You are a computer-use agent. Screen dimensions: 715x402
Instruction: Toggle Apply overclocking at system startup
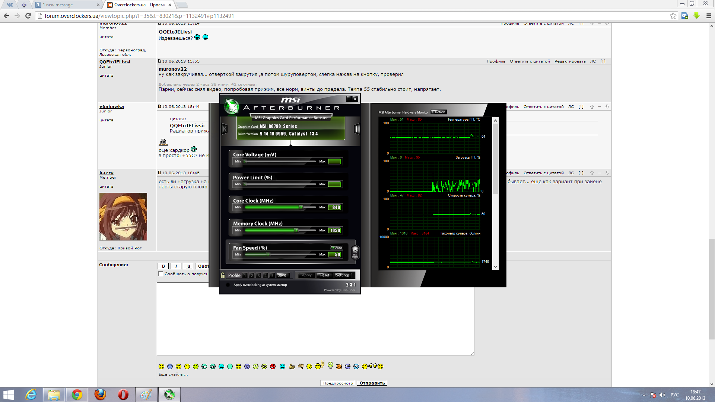228,285
